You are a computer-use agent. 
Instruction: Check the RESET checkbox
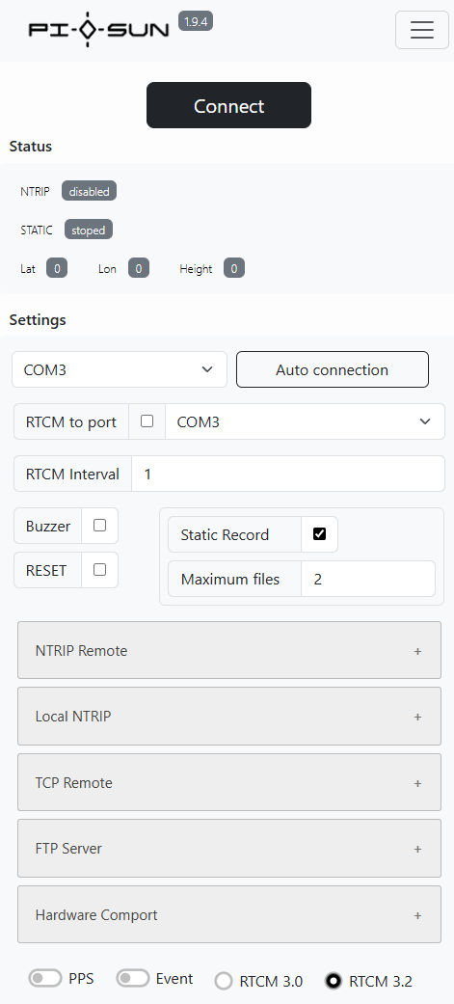[x=100, y=569]
